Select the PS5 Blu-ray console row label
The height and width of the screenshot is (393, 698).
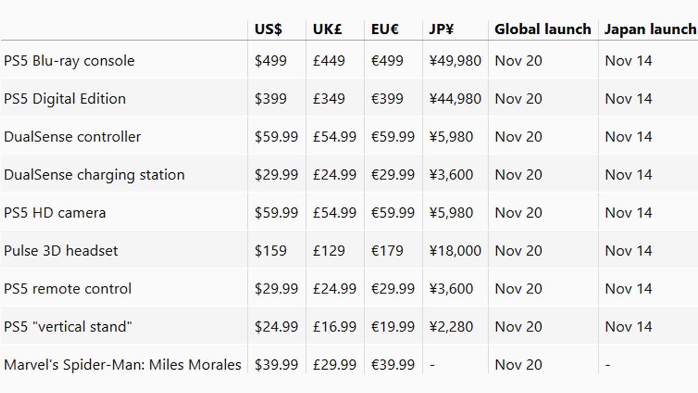coord(69,61)
